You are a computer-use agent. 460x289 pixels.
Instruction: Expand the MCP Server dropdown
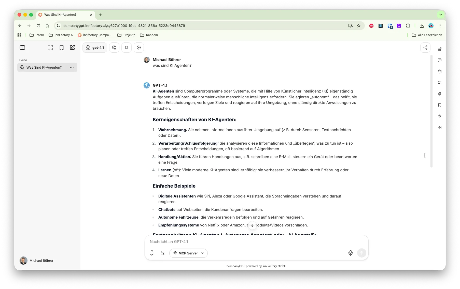coord(188,253)
